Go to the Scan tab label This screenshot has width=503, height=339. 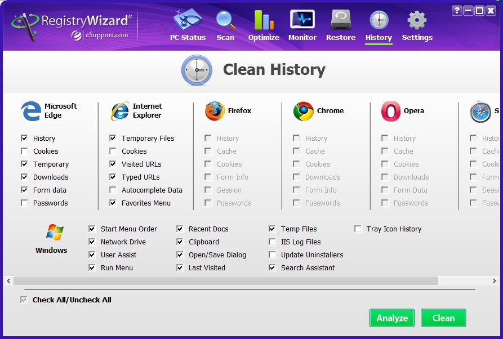[x=225, y=38]
